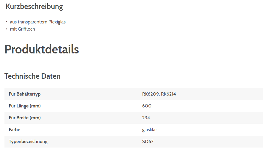The width and height of the screenshot is (270, 168).
Task: Click the large Produktdetails heading
Action: (42, 49)
